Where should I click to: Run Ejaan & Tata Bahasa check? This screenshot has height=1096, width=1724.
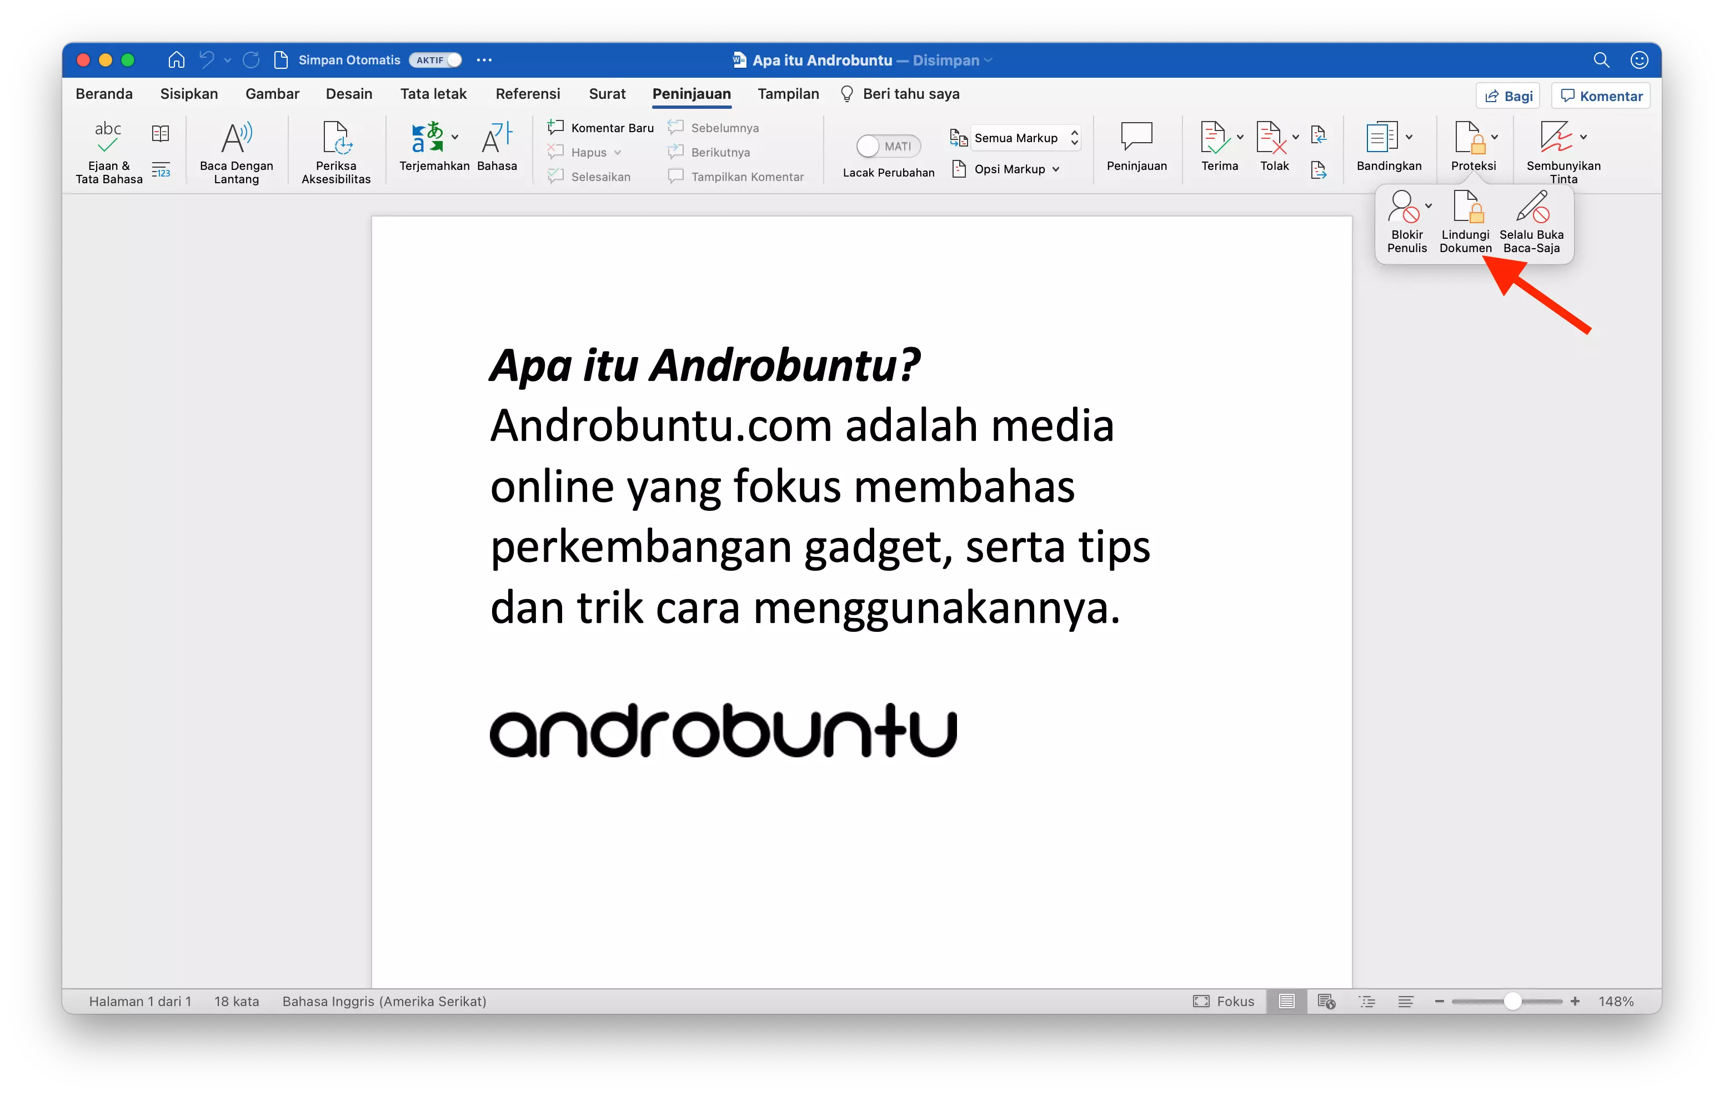[x=107, y=150]
